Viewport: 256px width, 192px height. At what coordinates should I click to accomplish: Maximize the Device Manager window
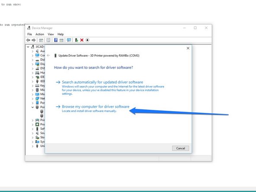click(195, 28)
